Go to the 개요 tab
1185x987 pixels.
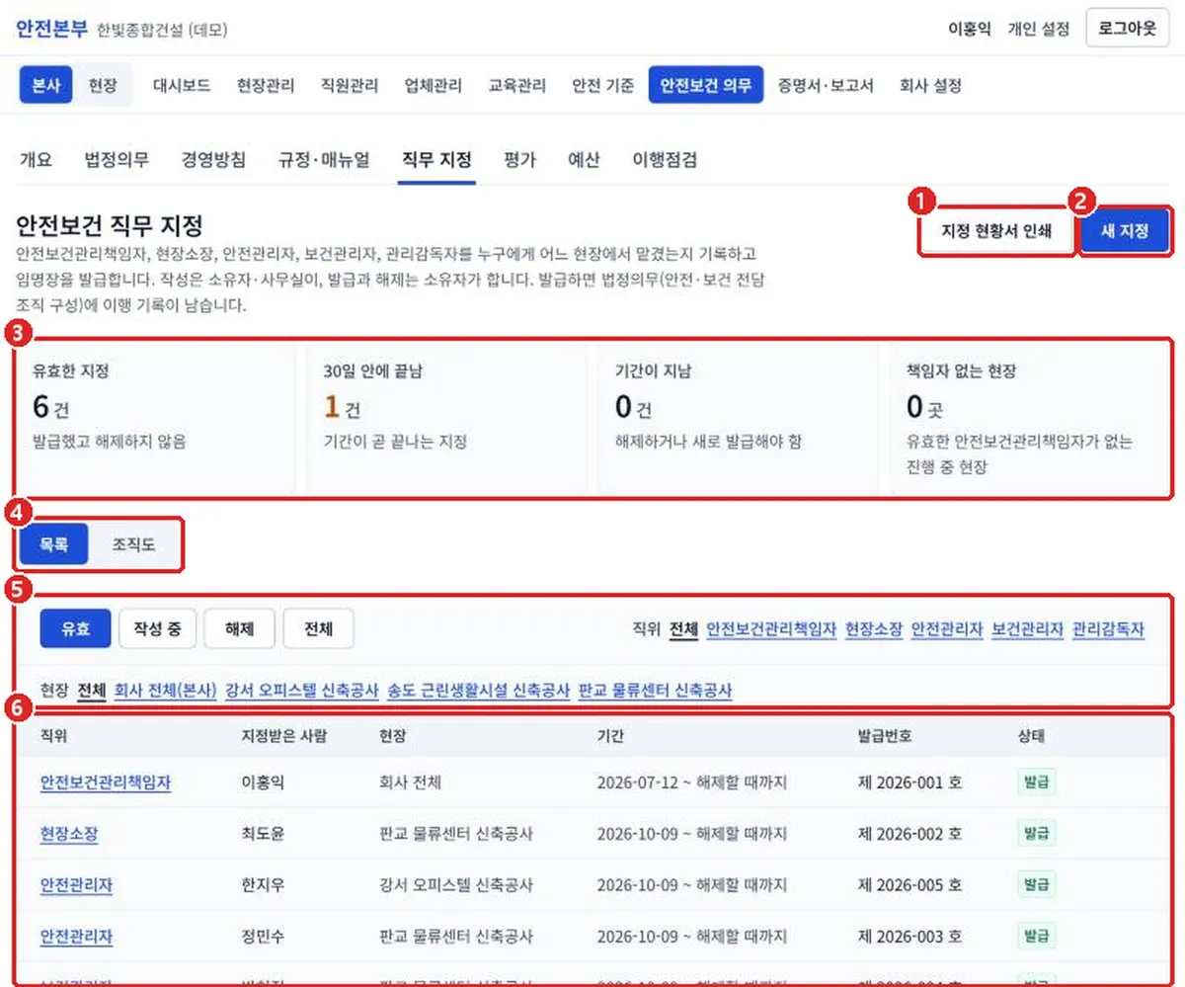coord(36,160)
